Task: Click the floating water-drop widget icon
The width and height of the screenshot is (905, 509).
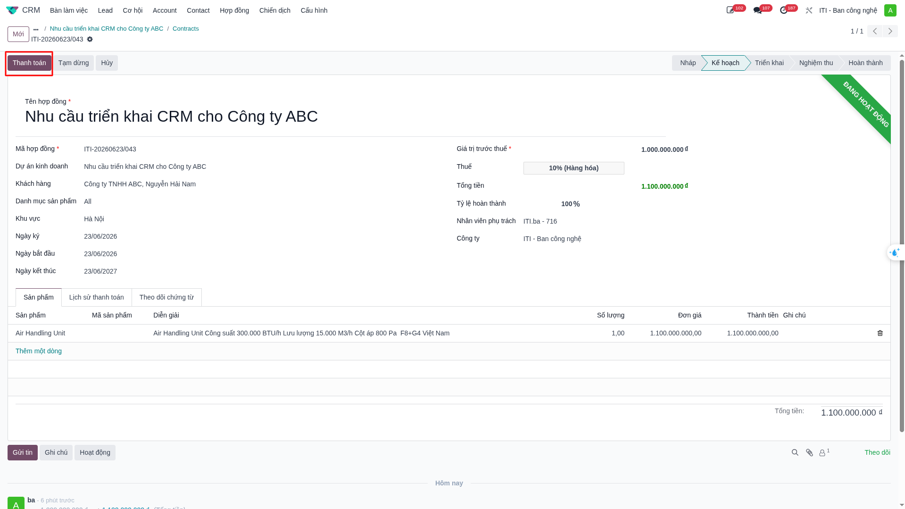Action: (x=895, y=252)
